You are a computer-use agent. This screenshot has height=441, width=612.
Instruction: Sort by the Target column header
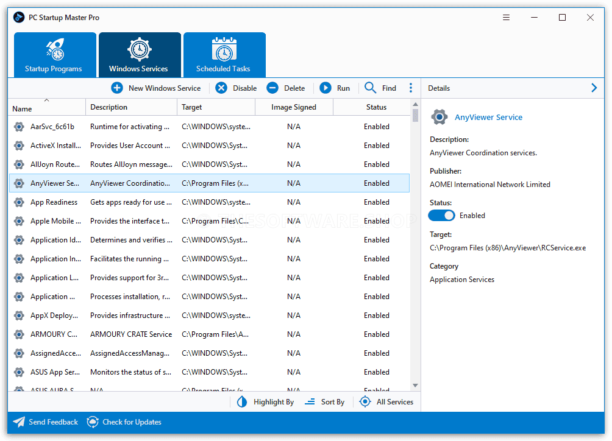pyautogui.click(x=216, y=107)
